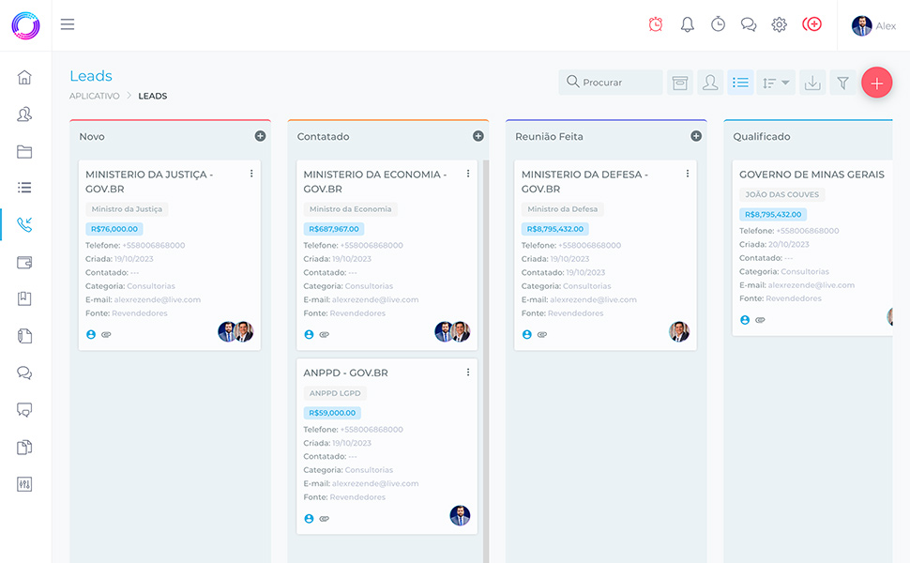This screenshot has height=563, width=910.
Task: Open Alex user profile menu
Action: point(873,25)
